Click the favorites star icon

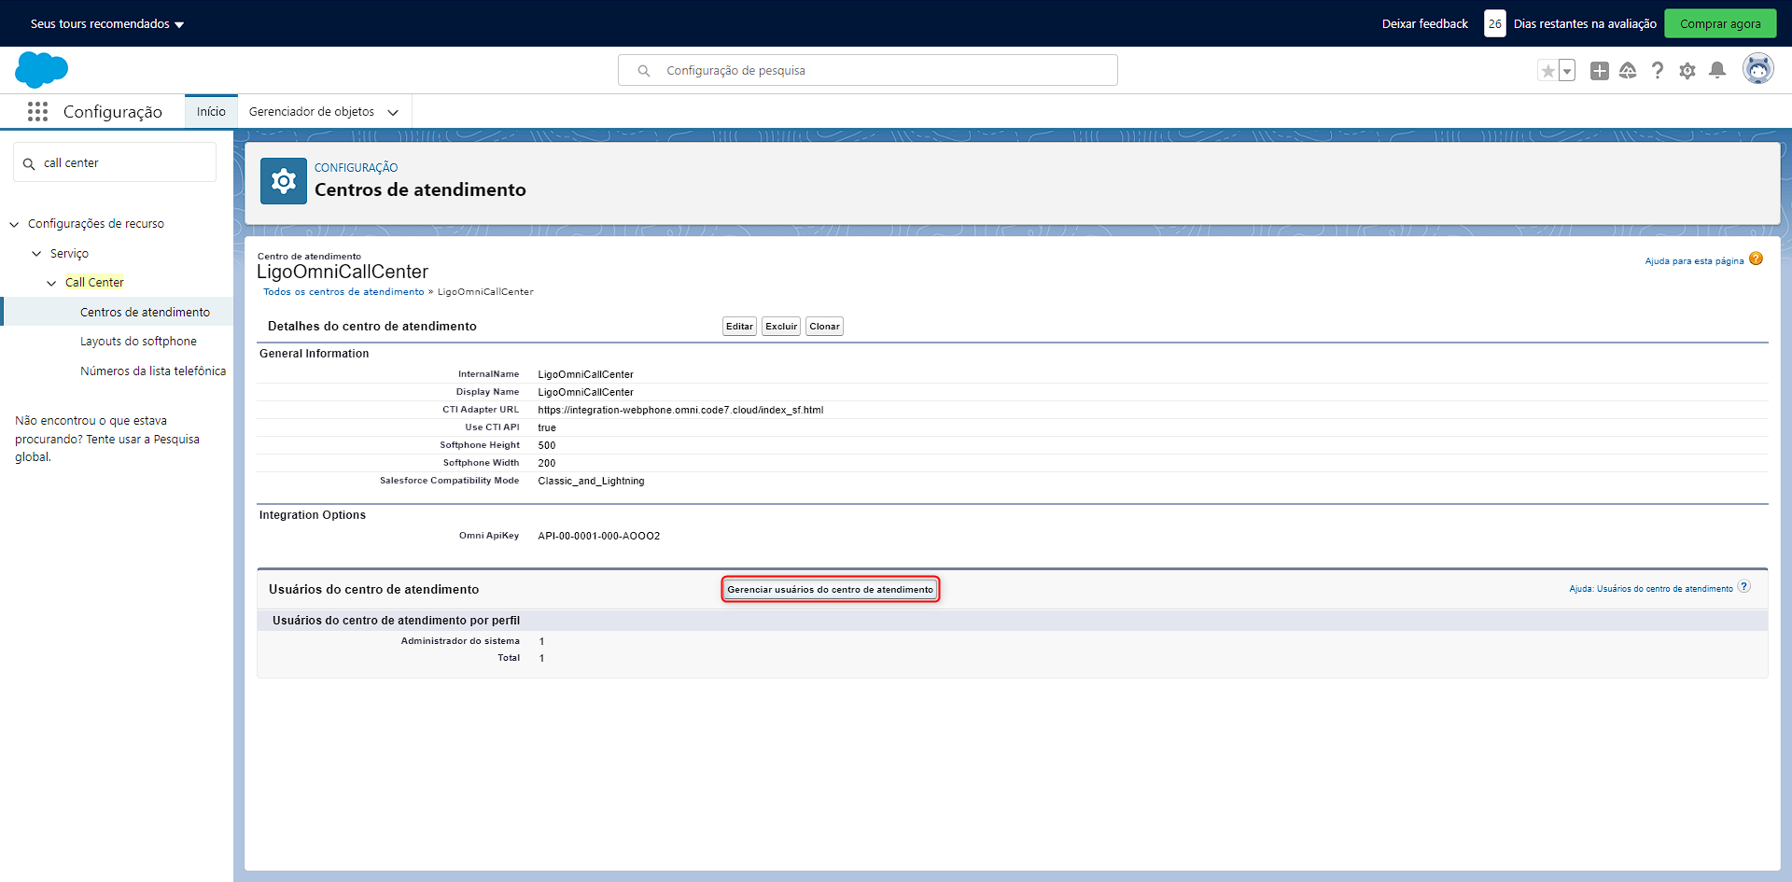(x=1547, y=71)
